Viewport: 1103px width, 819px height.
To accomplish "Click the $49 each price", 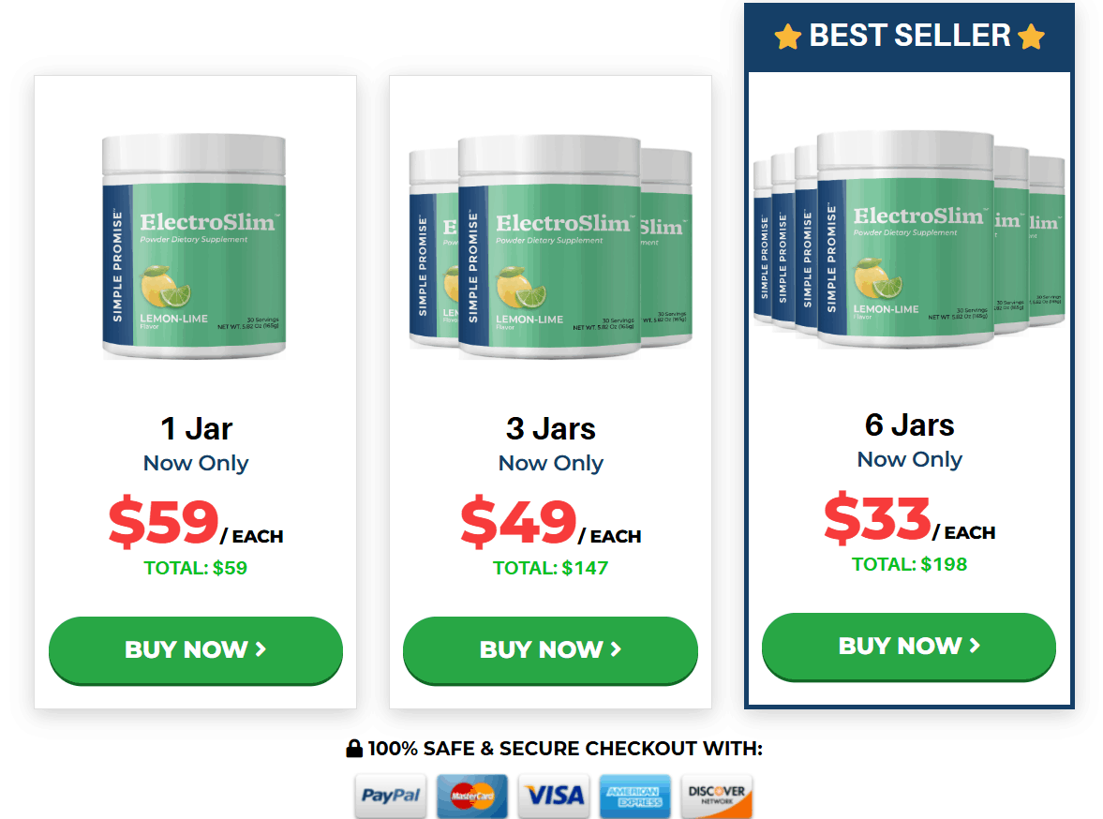I will [x=551, y=522].
